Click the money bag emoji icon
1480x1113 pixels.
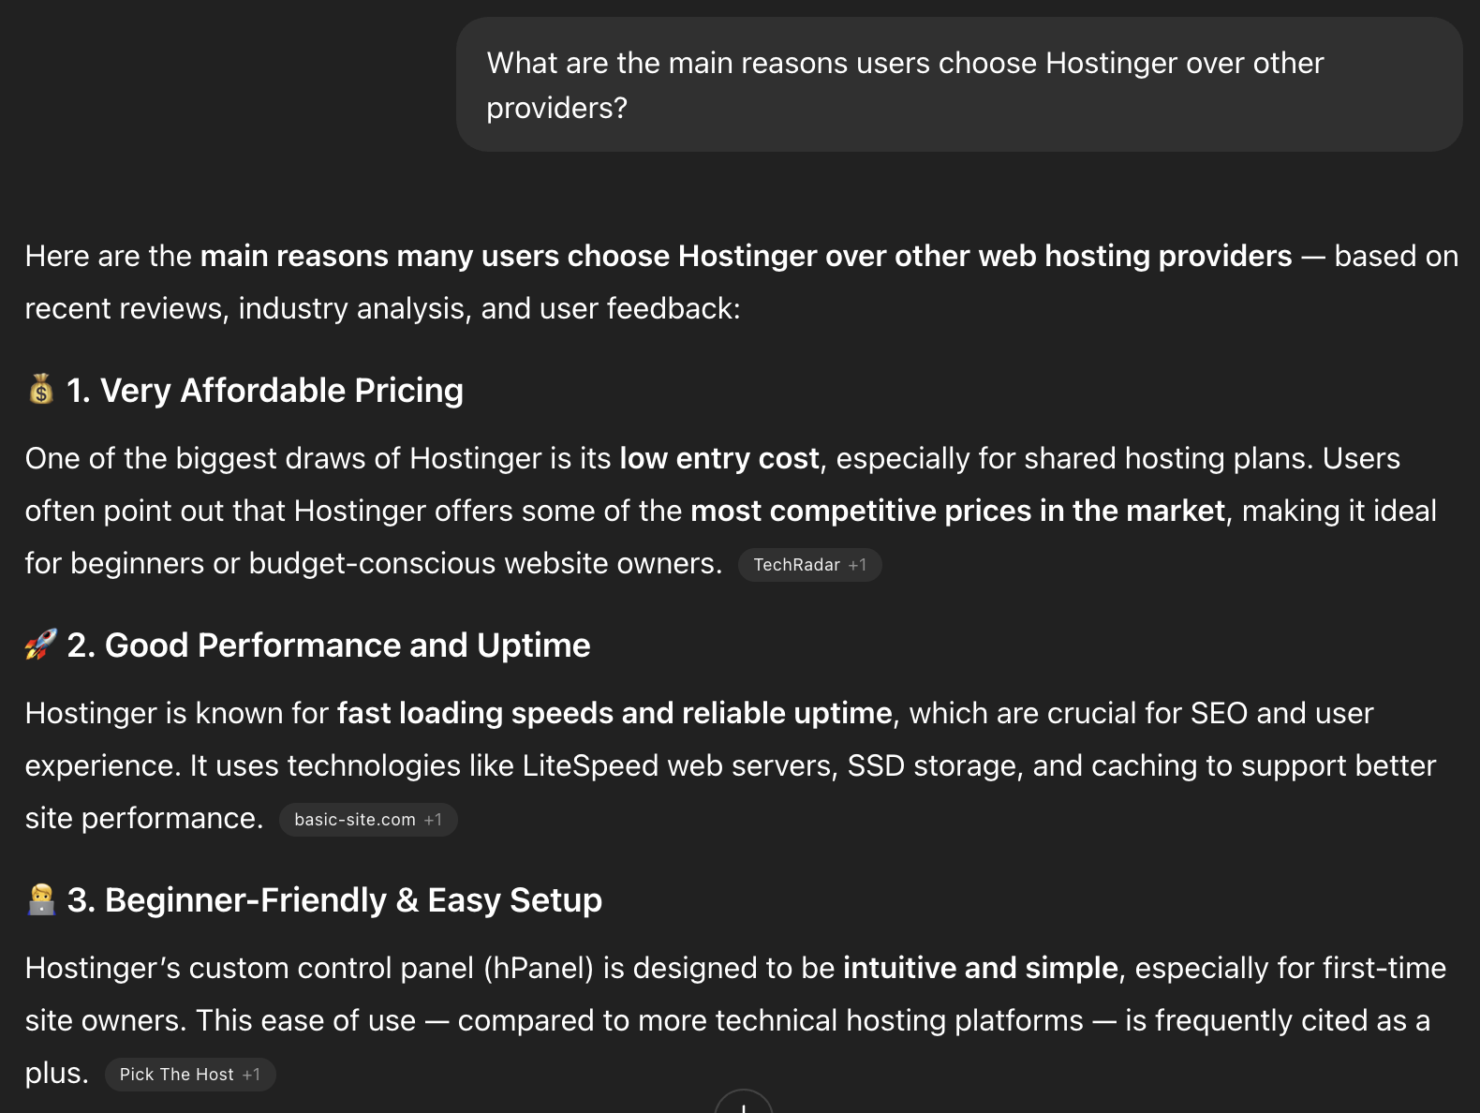(38, 392)
